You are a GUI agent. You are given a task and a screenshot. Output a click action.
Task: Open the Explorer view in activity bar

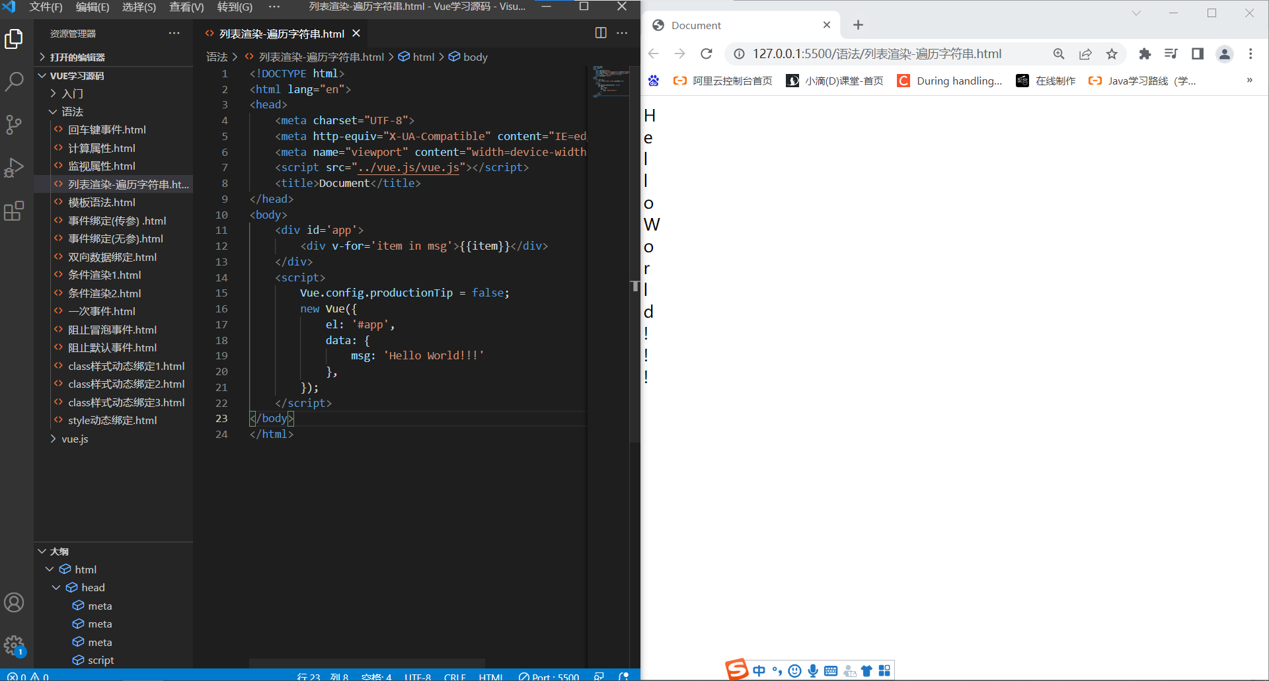[x=14, y=39]
